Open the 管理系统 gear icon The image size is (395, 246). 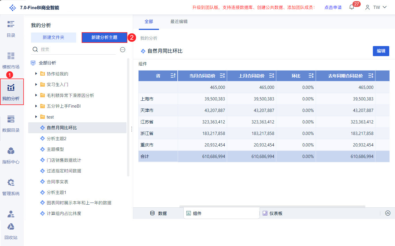tap(11, 182)
